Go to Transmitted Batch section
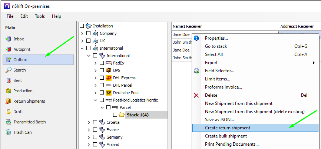 [x=29, y=122]
